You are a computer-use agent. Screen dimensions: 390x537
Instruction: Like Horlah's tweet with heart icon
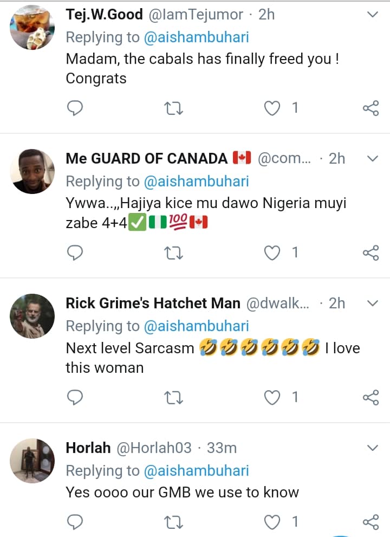271,522
